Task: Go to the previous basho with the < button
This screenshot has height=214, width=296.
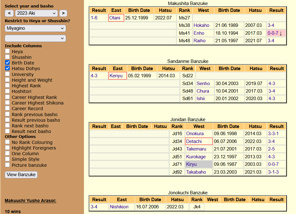Action: [x=9, y=13]
